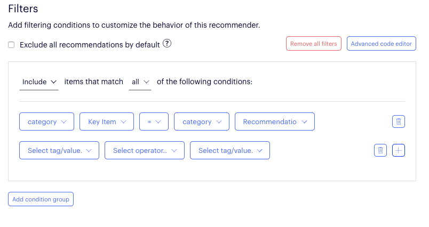This screenshot has height=227, width=429.
Task: Click Remove all filters button
Action: pos(314,44)
